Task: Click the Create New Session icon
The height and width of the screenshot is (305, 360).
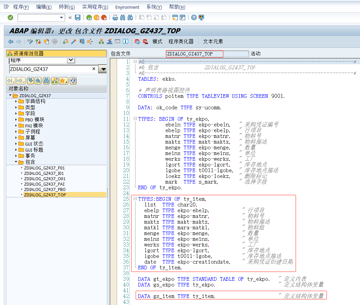Action: pyautogui.click(x=175, y=17)
